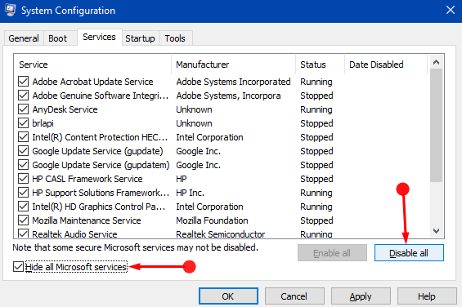Click the HP Inc. manufacturer cell
The image size is (462, 307).
[x=190, y=193]
